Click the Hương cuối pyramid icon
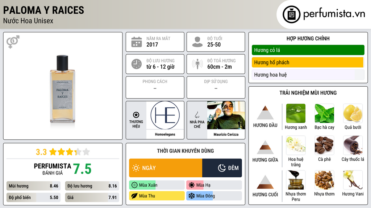This screenshot has height=208, width=371. pos(265,182)
